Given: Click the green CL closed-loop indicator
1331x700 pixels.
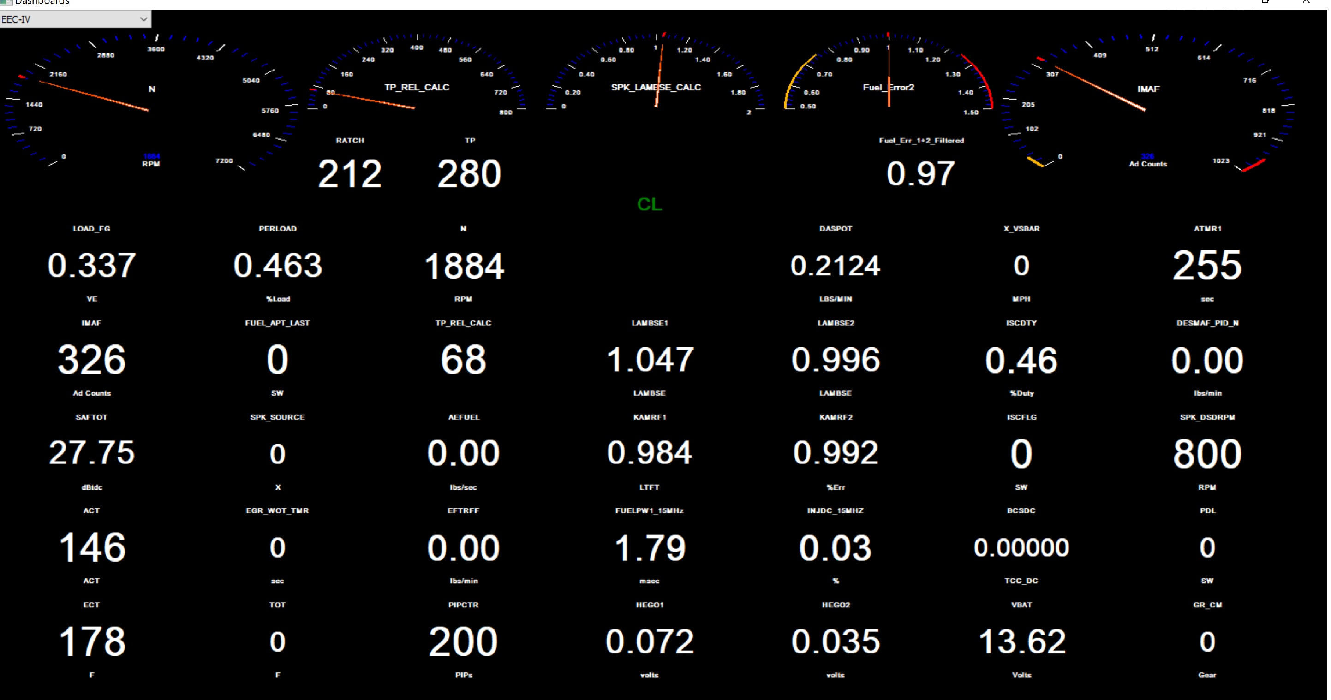Looking at the screenshot, I should [x=649, y=205].
